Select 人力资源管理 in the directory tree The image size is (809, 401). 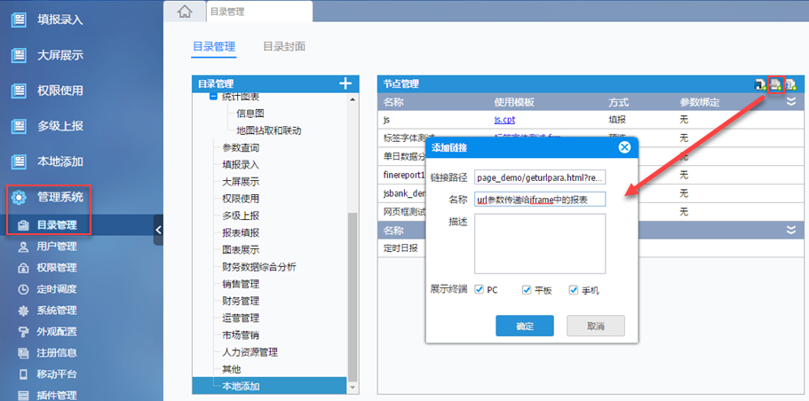tap(250, 352)
